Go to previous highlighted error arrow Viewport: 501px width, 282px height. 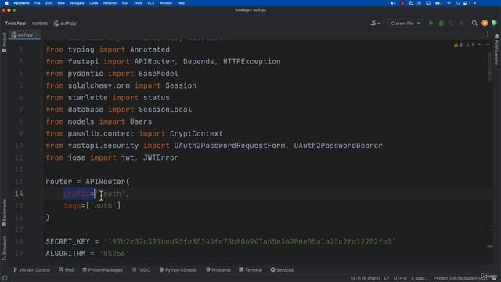coord(479,45)
